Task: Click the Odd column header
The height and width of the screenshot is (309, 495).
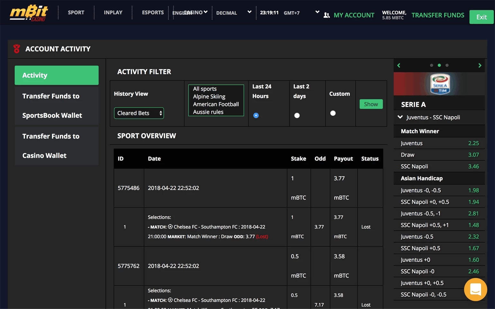Action: [320, 159]
